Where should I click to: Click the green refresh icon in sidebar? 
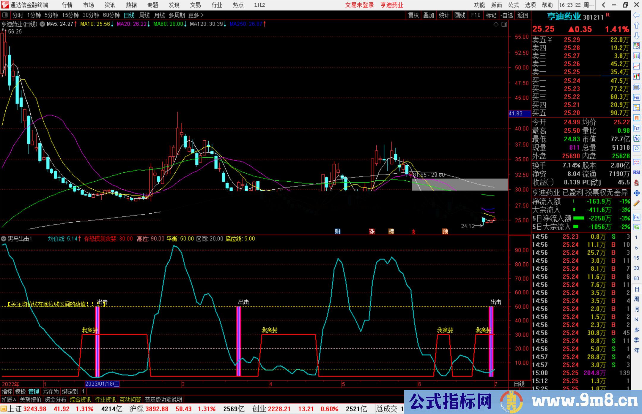(636, 227)
